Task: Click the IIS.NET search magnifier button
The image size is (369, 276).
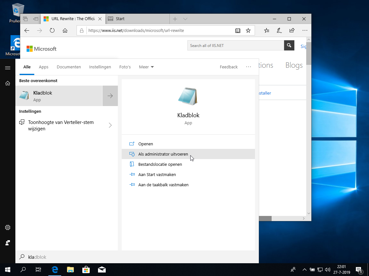Action: pos(289,46)
